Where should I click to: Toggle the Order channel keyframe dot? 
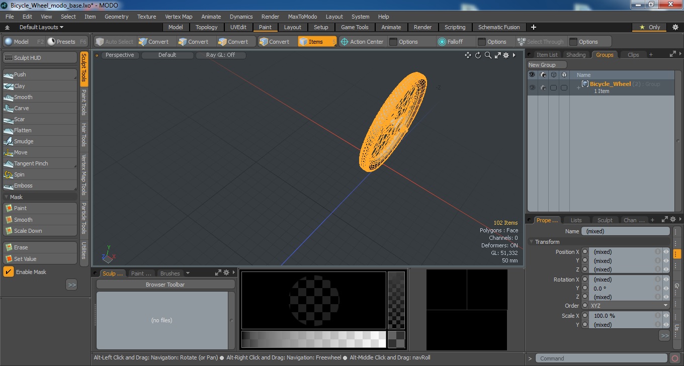tap(585, 306)
